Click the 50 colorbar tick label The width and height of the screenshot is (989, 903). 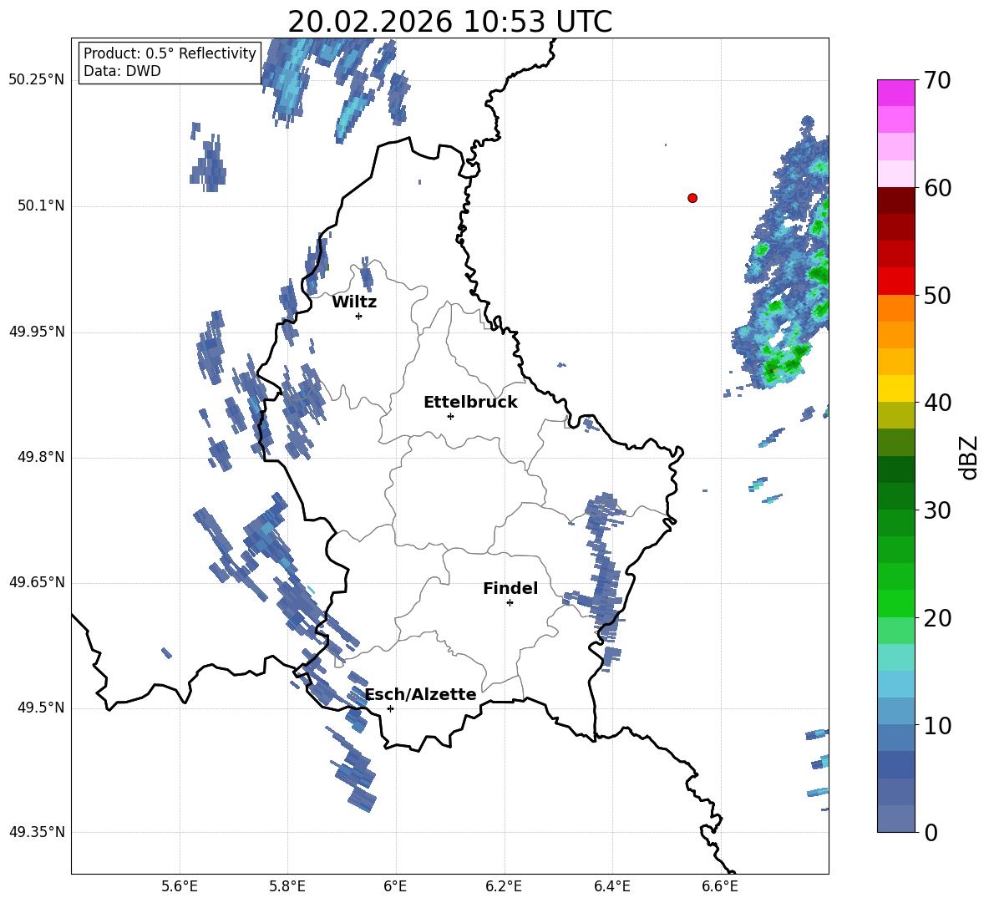pos(937,296)
